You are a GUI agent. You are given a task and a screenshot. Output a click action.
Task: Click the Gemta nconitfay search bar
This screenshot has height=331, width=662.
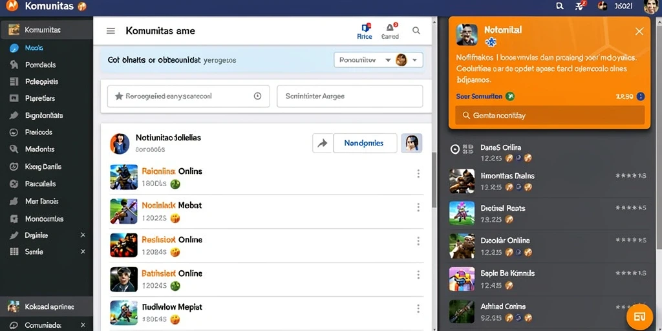click(550, 115)
